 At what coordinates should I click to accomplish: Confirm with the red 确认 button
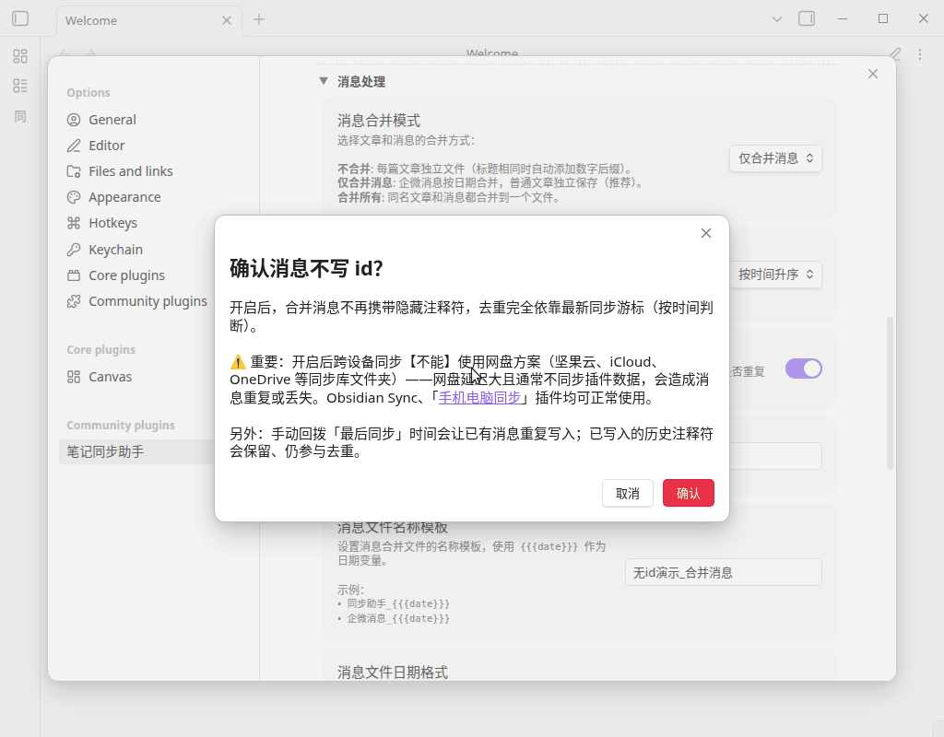click(688, 493)
